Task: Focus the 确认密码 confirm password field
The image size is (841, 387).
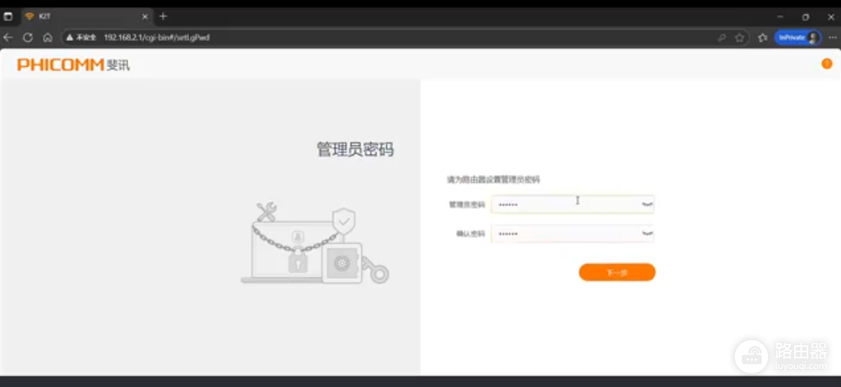Action: click(572, 233)
